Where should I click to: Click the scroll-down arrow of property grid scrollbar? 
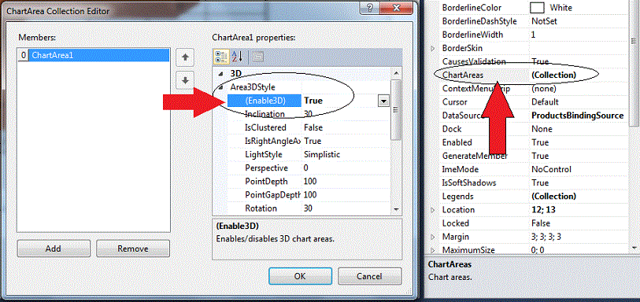[395, 209]
